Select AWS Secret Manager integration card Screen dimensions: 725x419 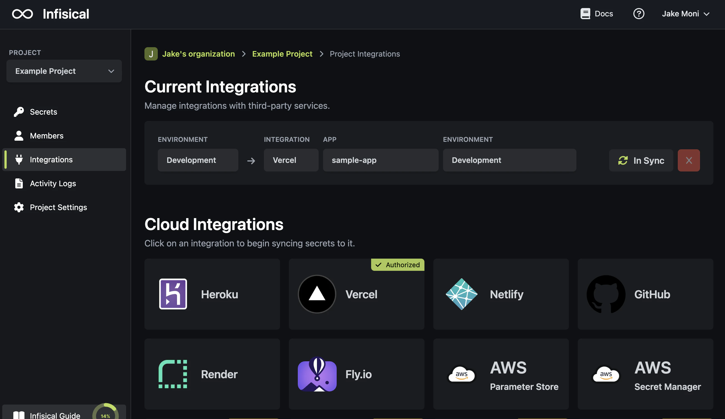645,374
